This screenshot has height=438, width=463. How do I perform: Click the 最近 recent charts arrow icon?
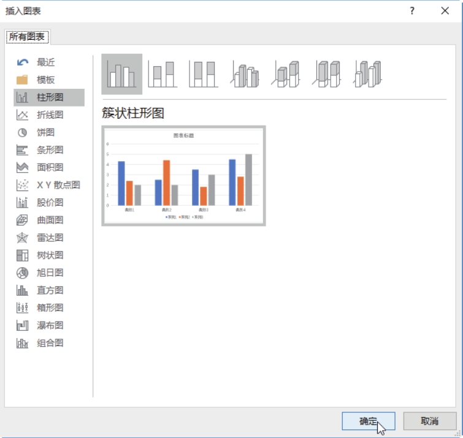23,62
